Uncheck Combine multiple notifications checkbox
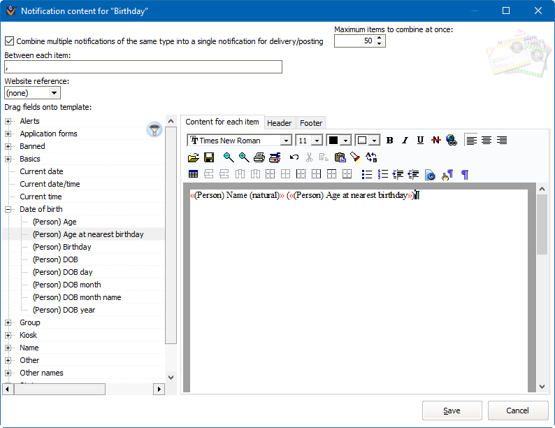Screen dimensions: 555x428 coord(9,41)
